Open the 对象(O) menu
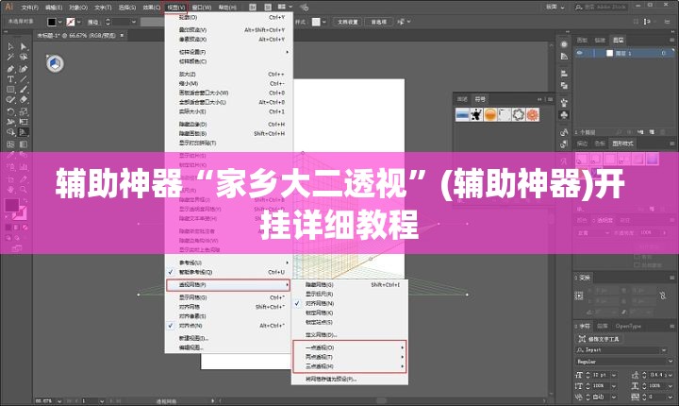Viewport: 679px width, 406px height. coord(78,8)
